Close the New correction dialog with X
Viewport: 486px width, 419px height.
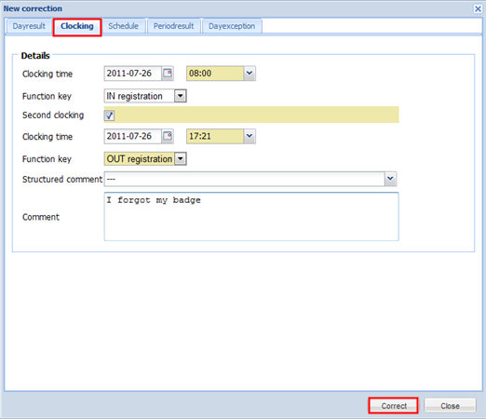pos(478,8)
